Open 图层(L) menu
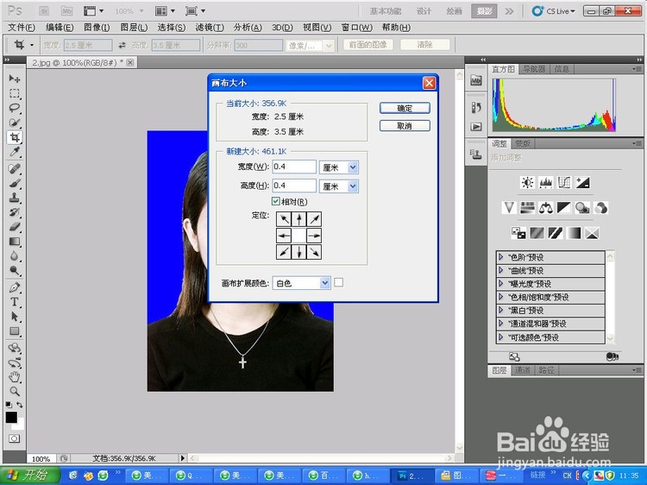647x485 pixels. pos(134,28)
